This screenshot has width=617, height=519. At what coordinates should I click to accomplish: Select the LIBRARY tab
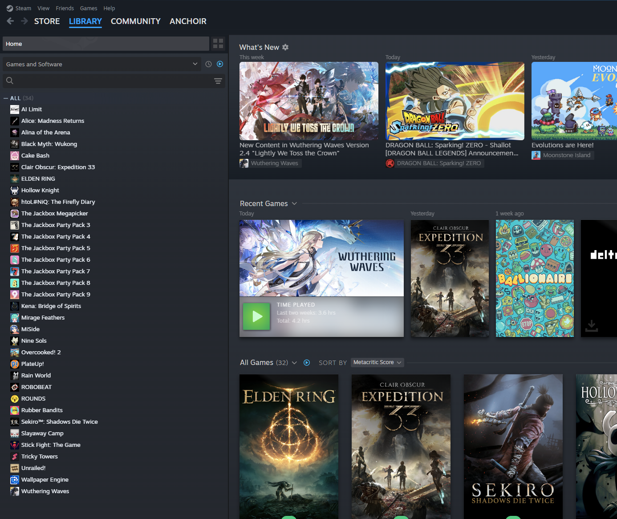85,21
